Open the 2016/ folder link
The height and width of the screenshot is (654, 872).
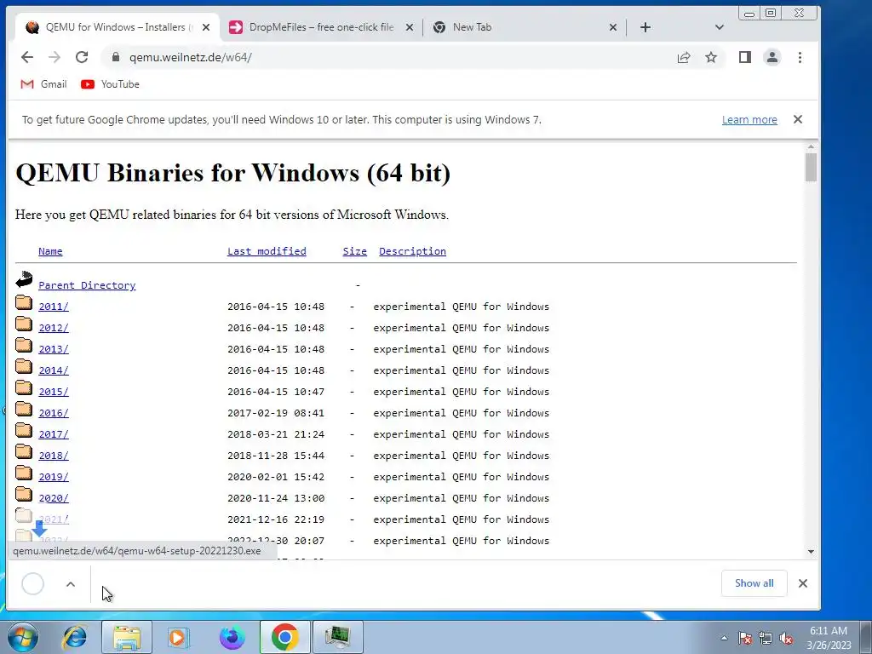[54, 413]
